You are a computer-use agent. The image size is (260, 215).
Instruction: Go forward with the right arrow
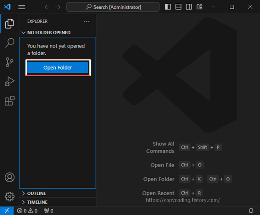(x=58, y=7)
